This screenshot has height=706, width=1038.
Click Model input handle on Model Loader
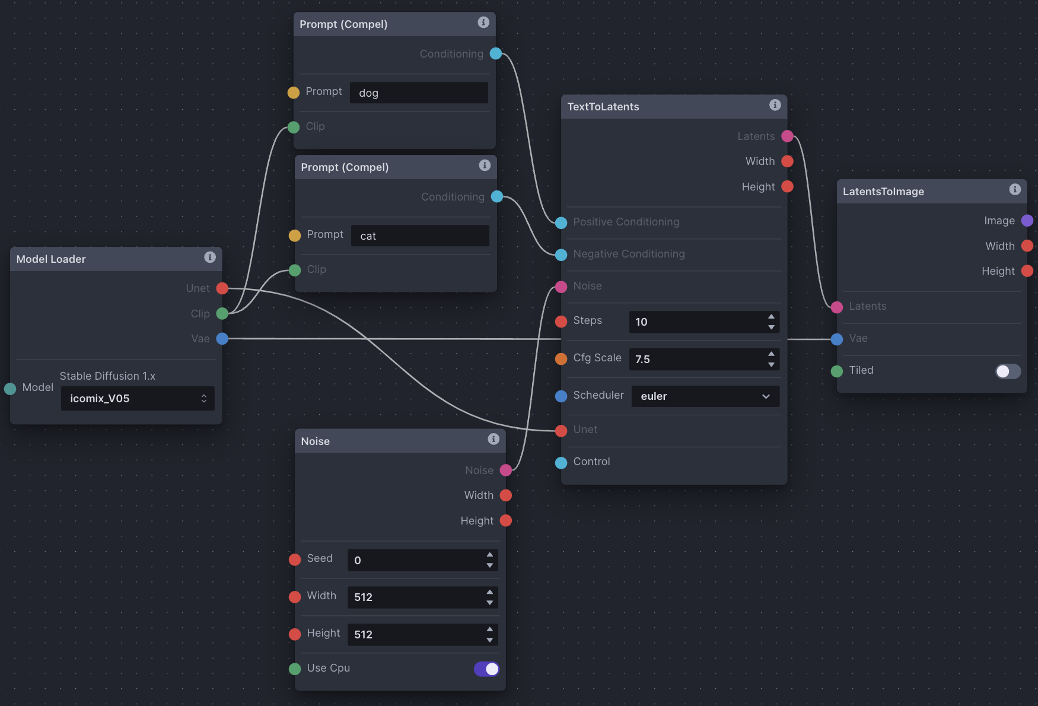(x=10, y=389)
